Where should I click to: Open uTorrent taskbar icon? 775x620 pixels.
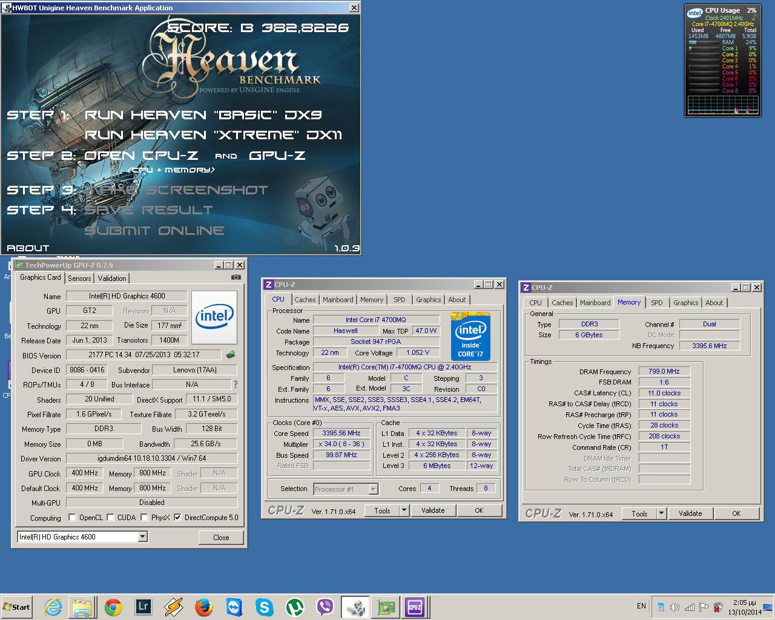(294, 607)
